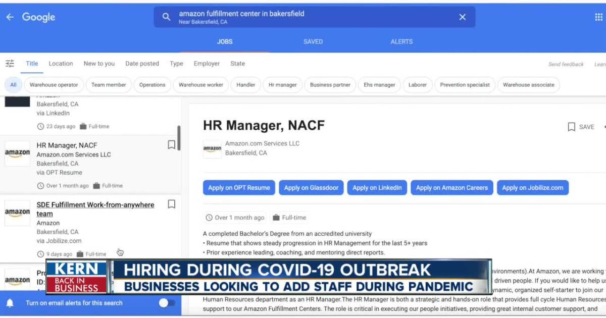Open the State filter

coord(237,64)
